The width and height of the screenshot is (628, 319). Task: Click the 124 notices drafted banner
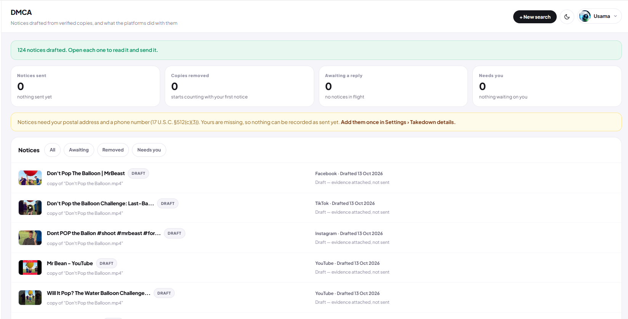pos(316,50)
